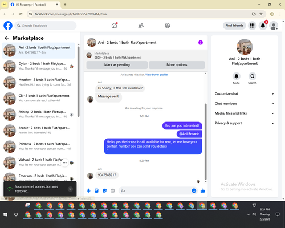Mute the conversation with bell icon

[237, 76]
